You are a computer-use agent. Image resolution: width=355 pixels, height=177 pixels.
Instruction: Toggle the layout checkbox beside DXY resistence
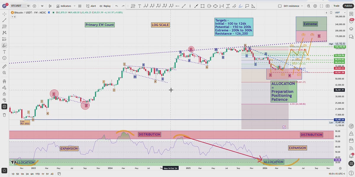coord(280,6)
